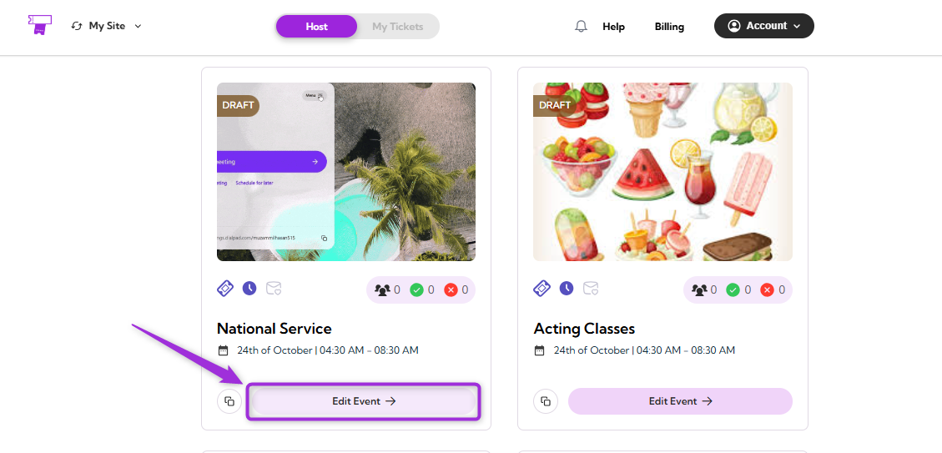Open the Acting Classes cover image
942x453 pixels.
662,172
